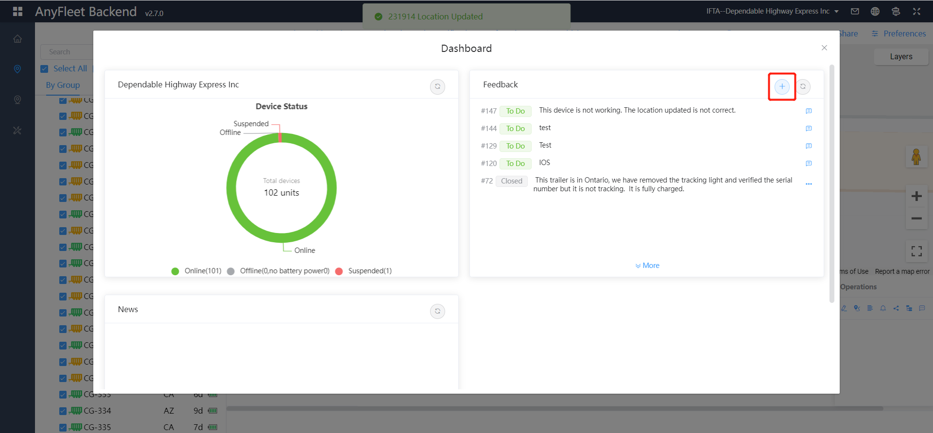Image resolution: width=933 pixels, height=433 pixels.
Task: Click the battery icon in CG-335 row
Action: [212, 427]
